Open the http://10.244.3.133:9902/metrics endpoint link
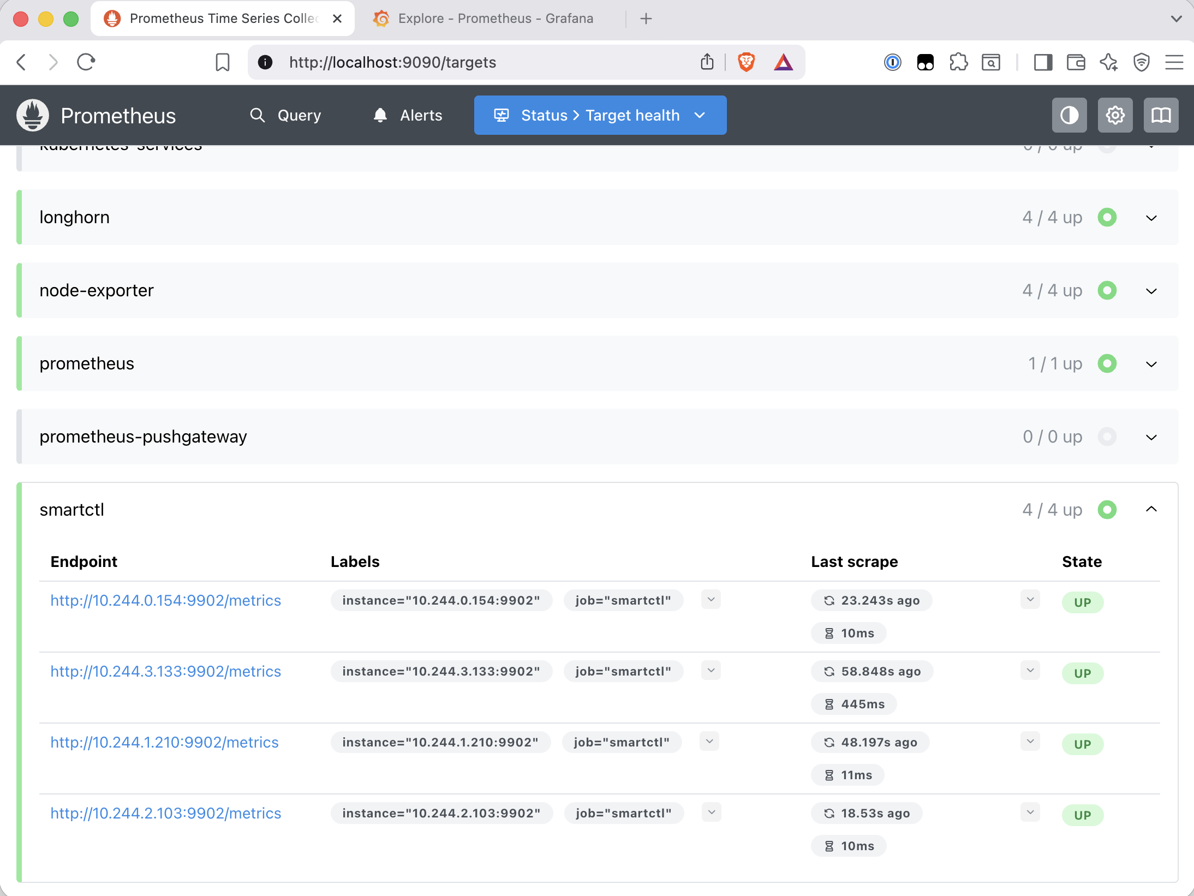 pos(166,671)
